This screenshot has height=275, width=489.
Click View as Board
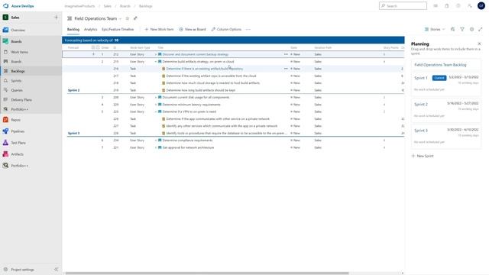click(x=193, y=29)
